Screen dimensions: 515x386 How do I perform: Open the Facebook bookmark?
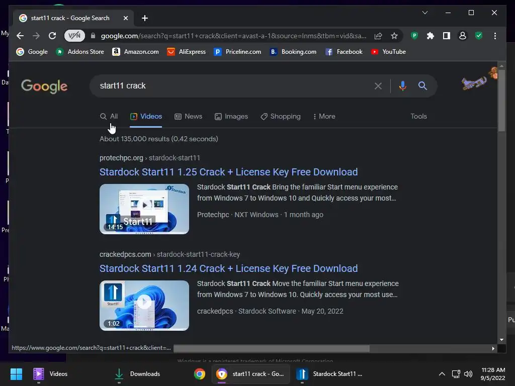(x=344, y=52)
